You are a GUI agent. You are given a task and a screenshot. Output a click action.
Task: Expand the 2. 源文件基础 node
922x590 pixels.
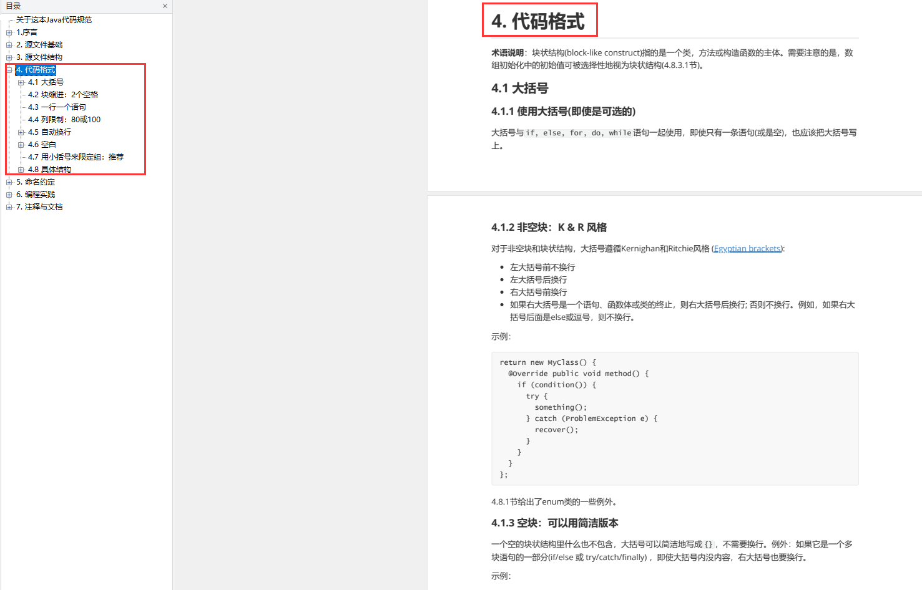(9, 45)
